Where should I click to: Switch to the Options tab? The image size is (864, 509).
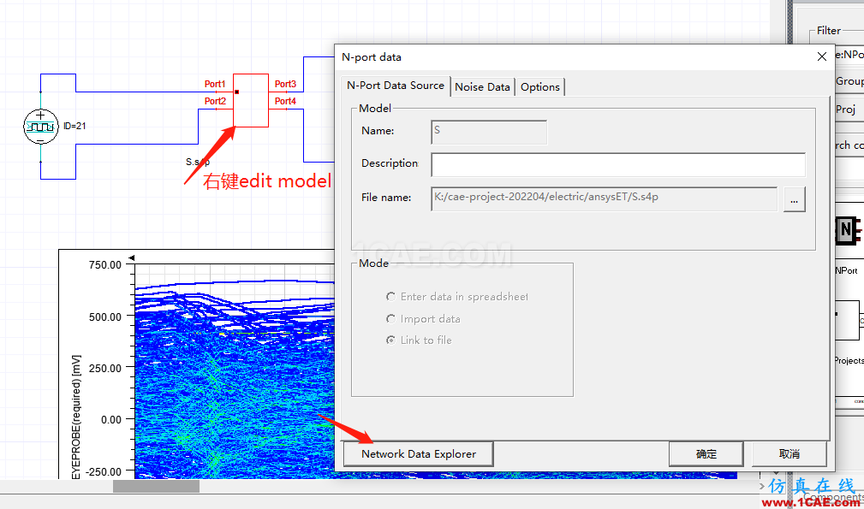pos(540,87)
